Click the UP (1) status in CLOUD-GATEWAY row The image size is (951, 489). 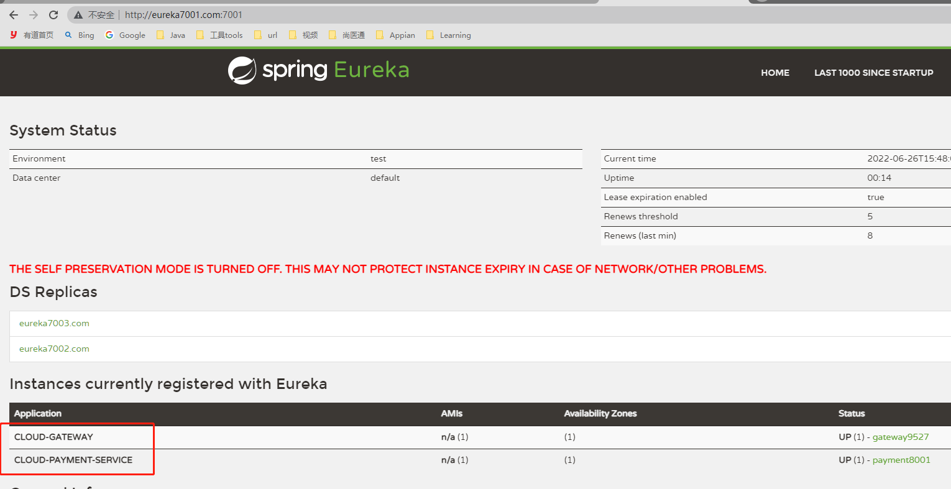pyautogui.click(x=852, y=437)
